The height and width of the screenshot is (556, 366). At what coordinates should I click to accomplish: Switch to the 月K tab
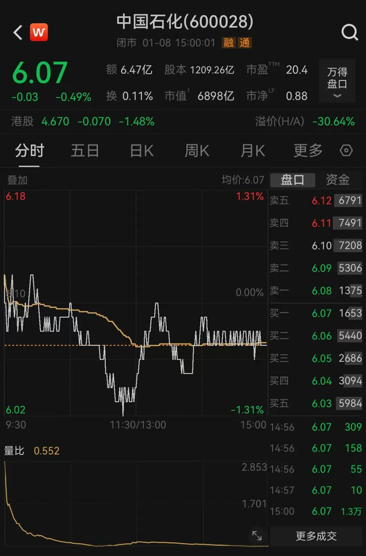point(253,151)
